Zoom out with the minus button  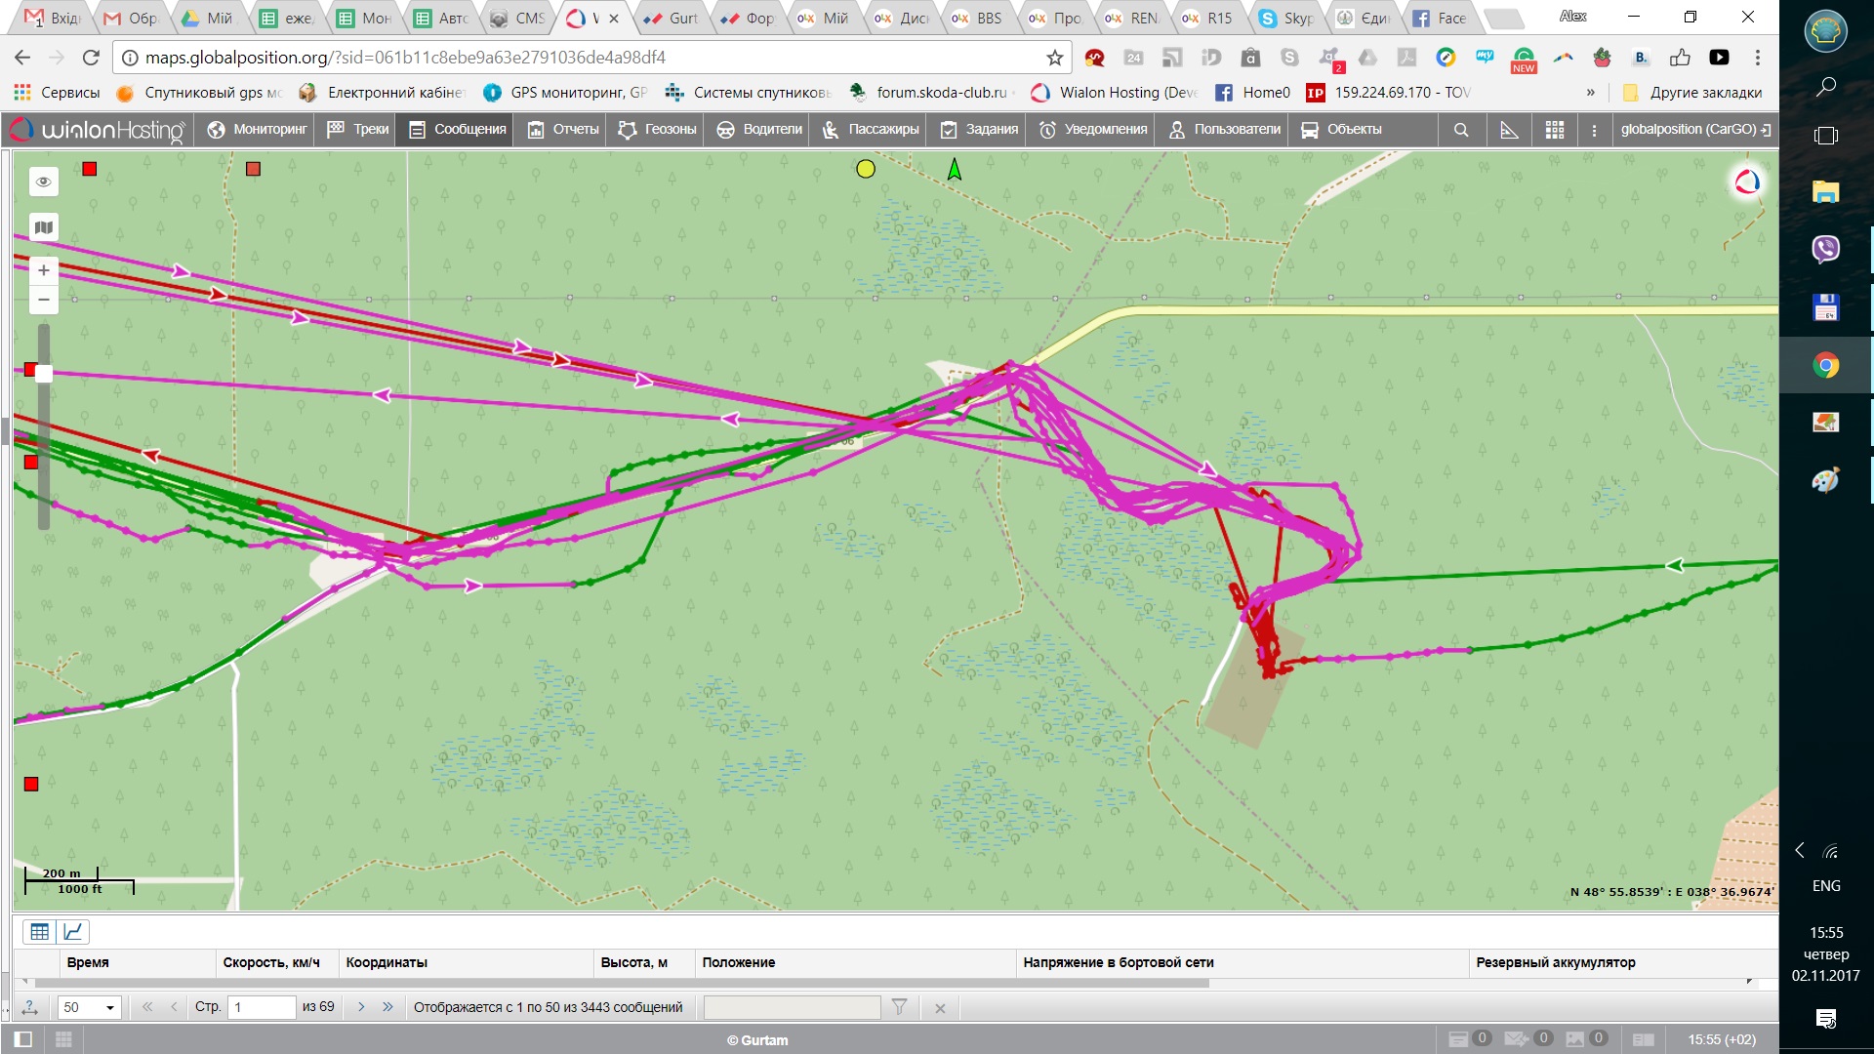click(x=43, y=300)
